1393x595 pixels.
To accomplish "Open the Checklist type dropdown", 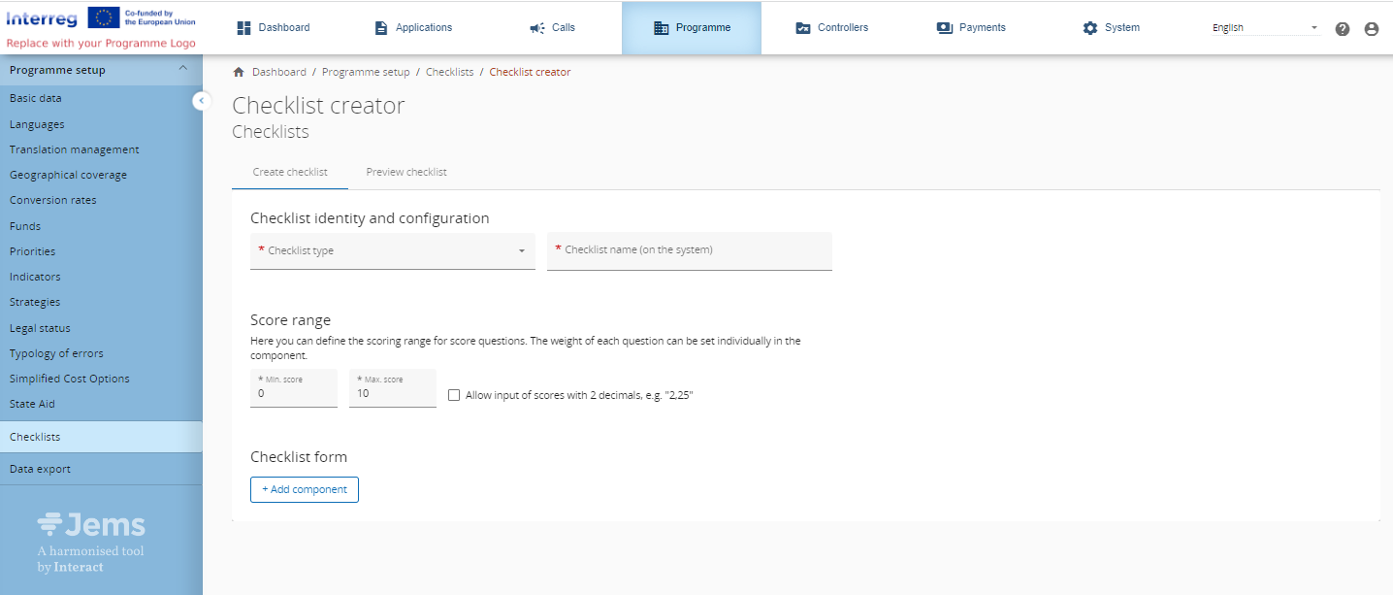I will point(392,250).
